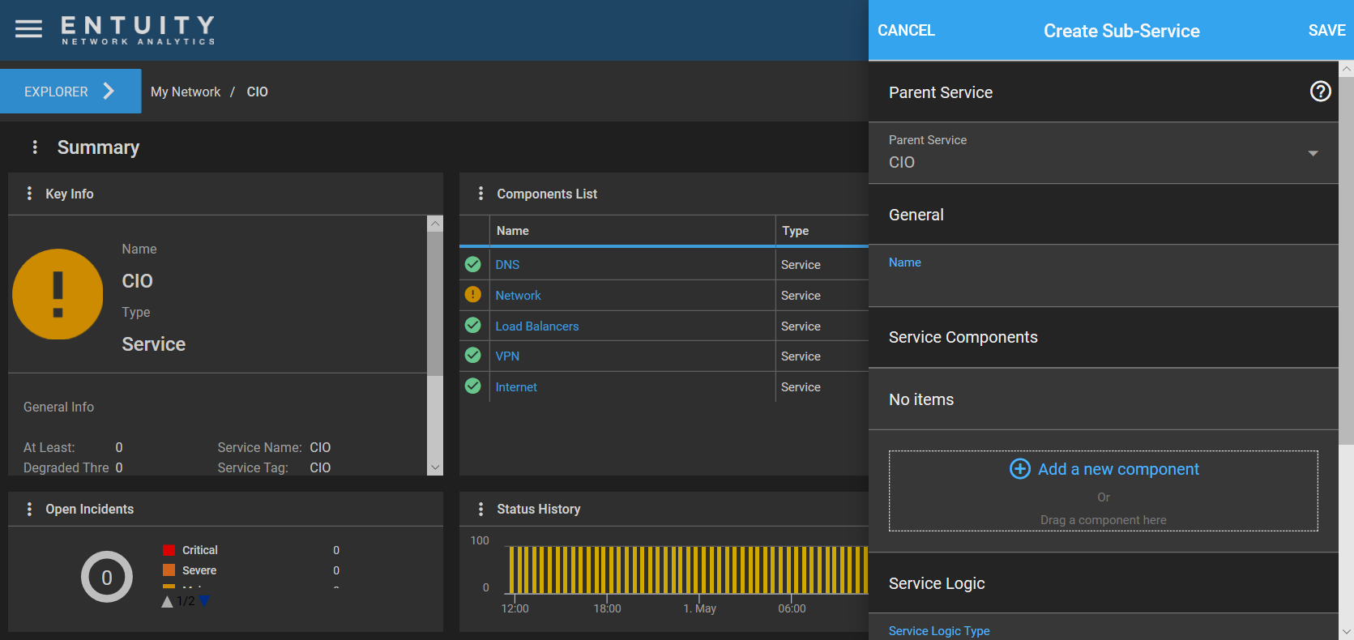The width and height of the screenshot is (1354, 640).
Task: Click Service Tag CIO value
Action: pos(320,467)
